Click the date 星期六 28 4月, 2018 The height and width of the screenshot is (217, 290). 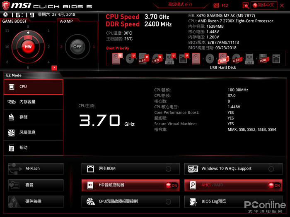[56, 14]
